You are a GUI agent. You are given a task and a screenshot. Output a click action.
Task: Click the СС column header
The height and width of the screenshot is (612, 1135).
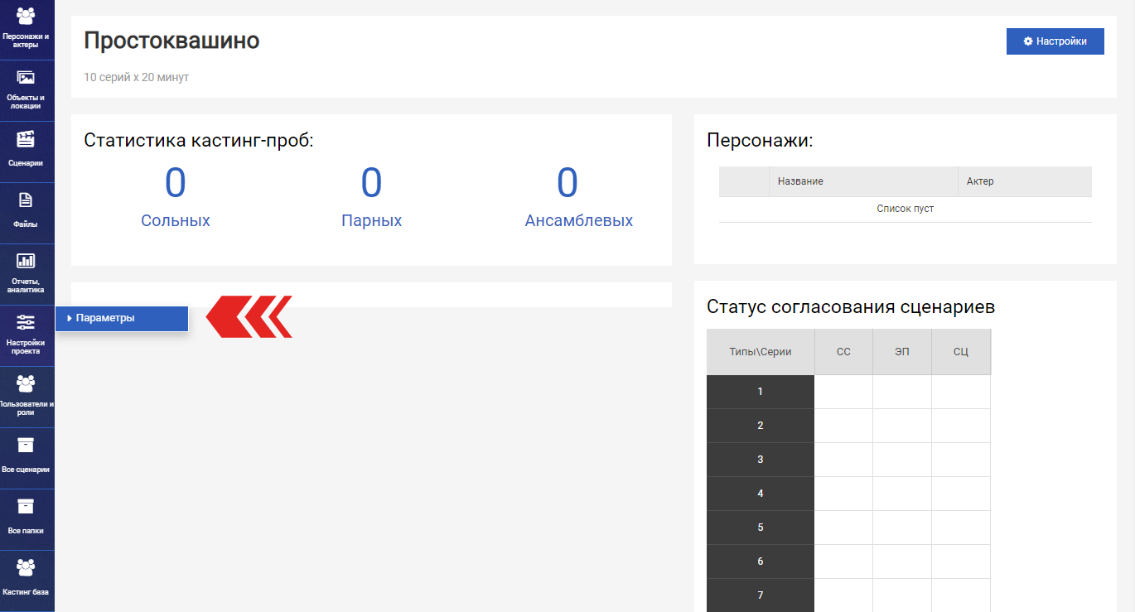click(x=843, y=352)
